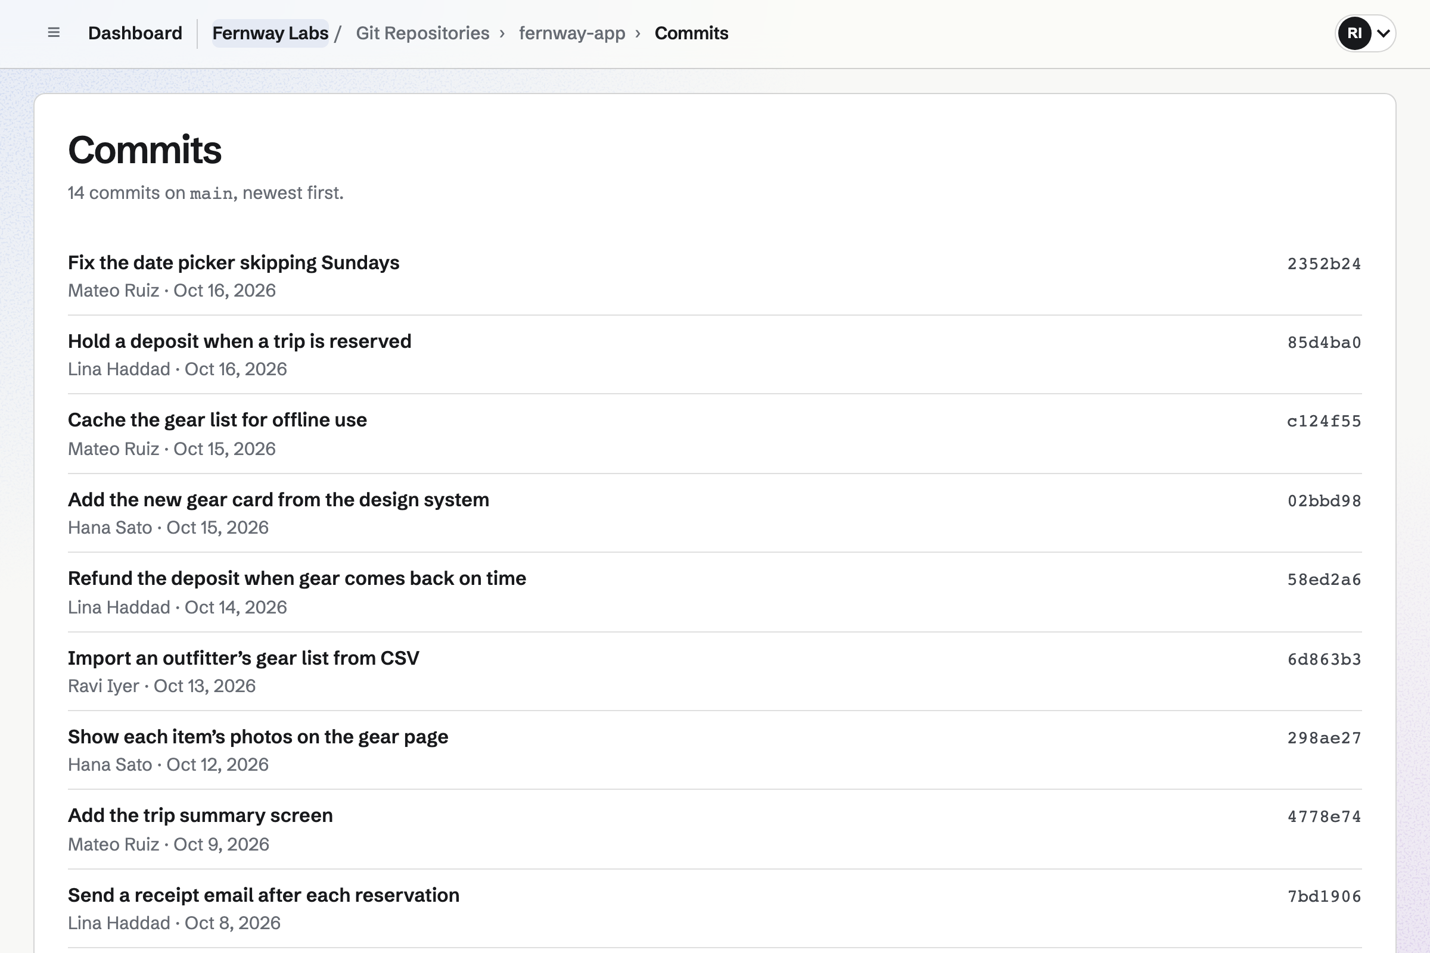
Task: Click commit hash c124f55
Action: [x=1323, y=421]
